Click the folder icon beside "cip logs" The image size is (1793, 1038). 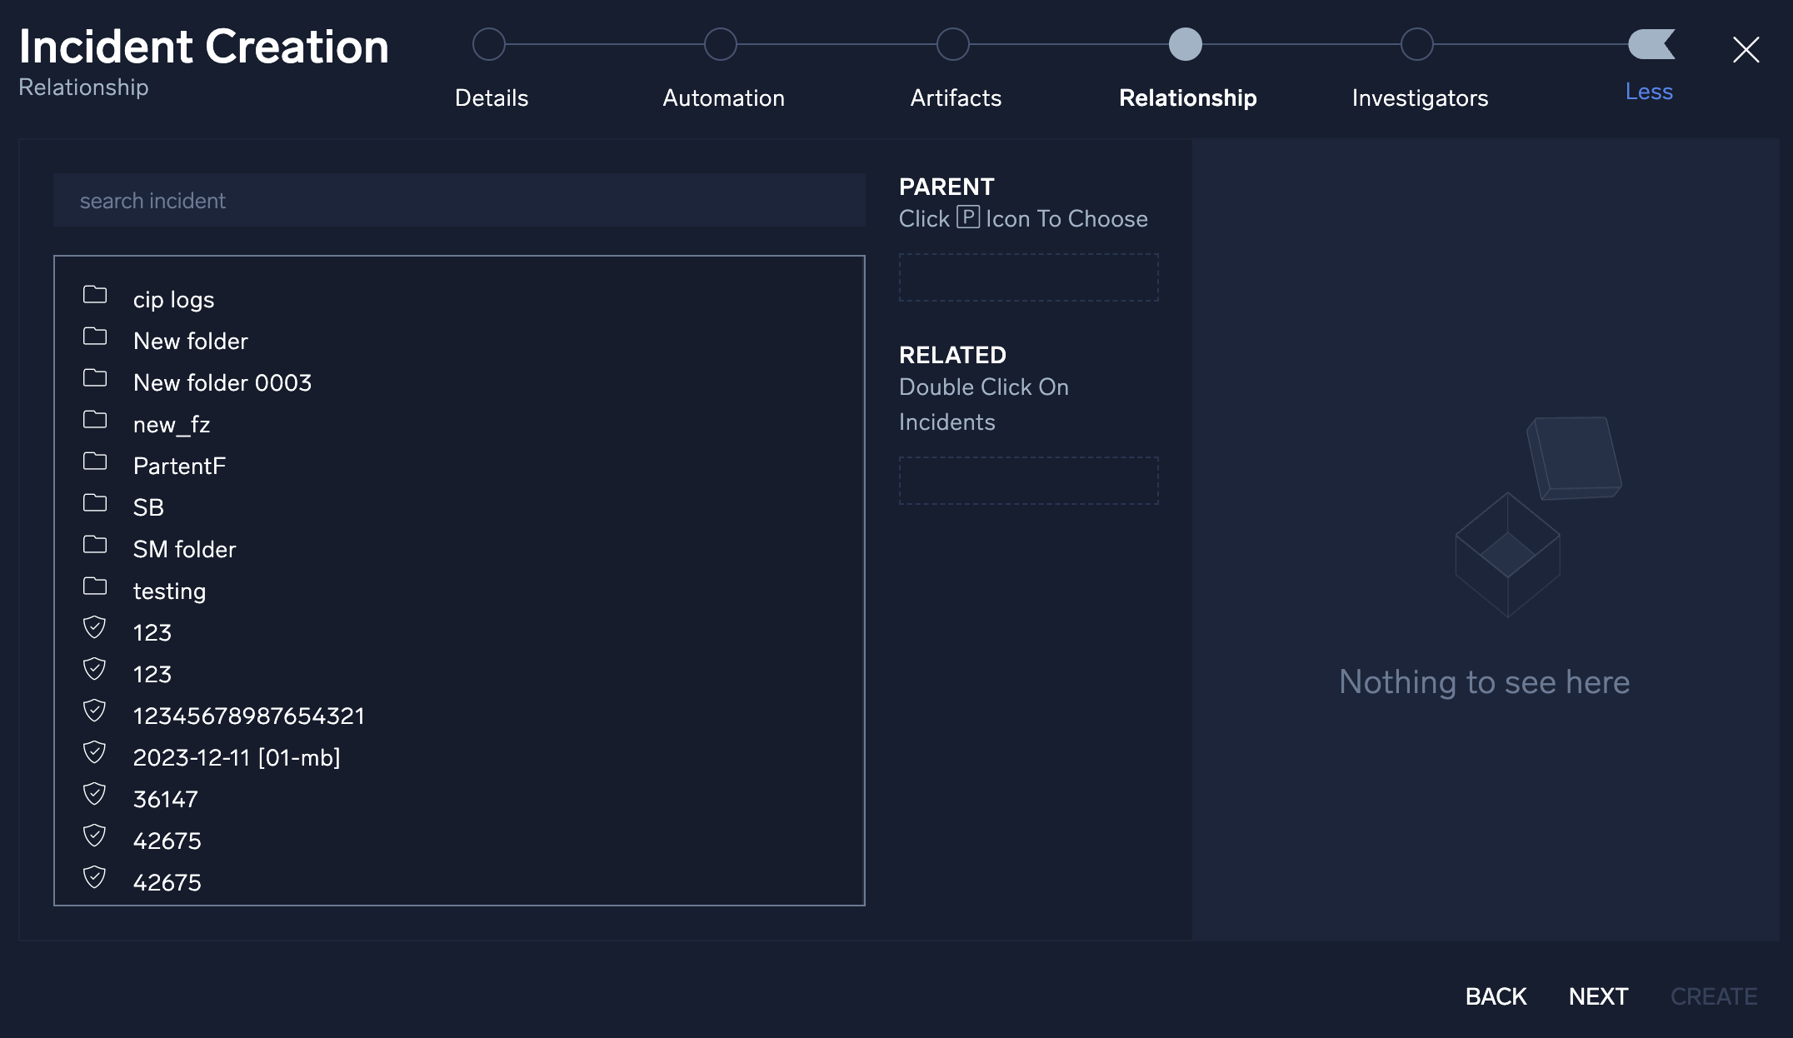(94, 295)
